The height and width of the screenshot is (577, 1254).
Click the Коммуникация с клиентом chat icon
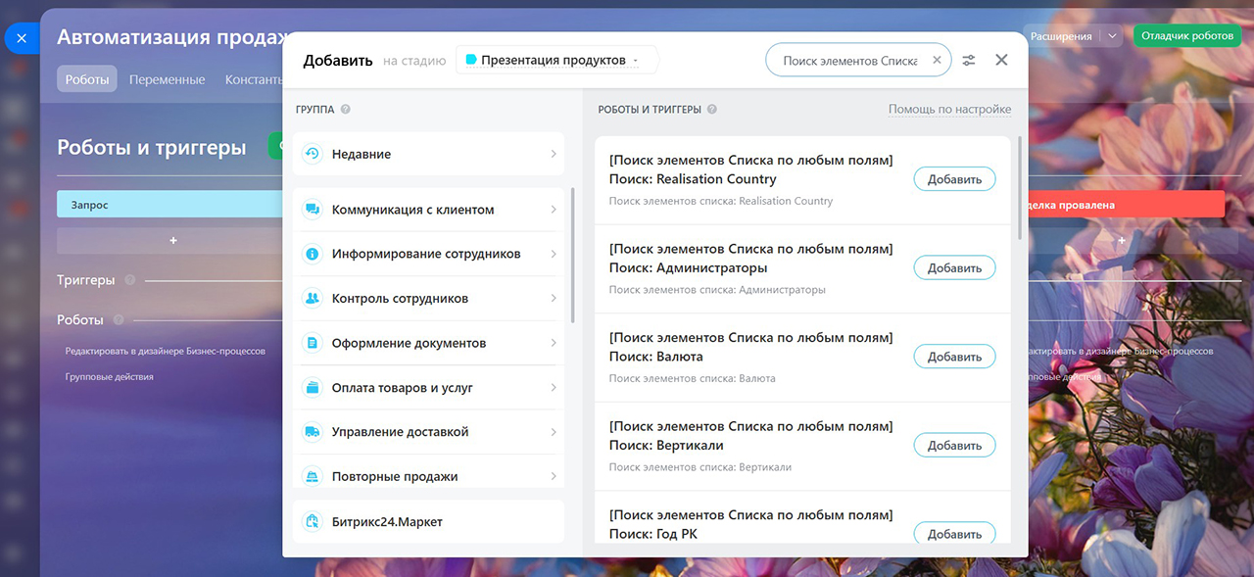point(313,210)
